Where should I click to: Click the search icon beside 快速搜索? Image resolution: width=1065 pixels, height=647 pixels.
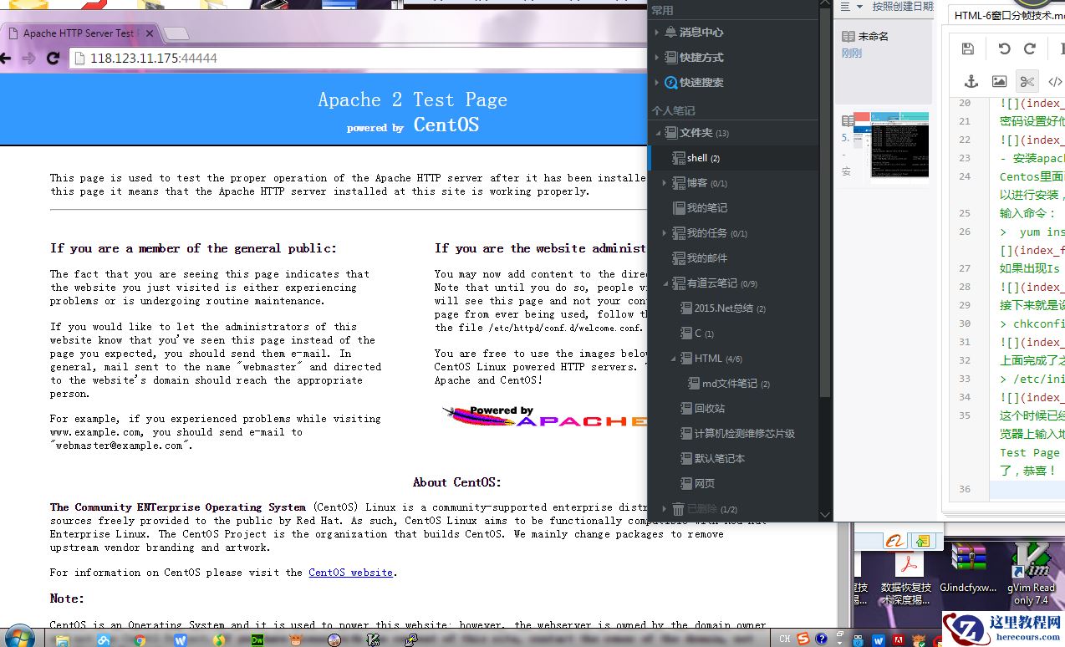pyautogui.click(x=670, y=82)
